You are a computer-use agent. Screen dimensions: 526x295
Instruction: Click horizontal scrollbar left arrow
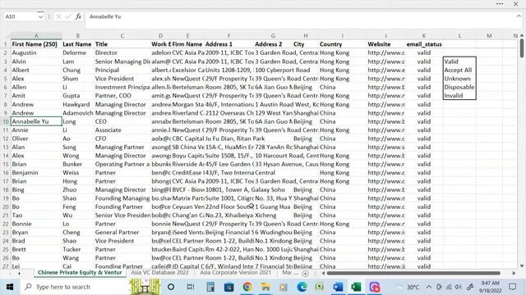pyautogui.click(x=323, y=273)
